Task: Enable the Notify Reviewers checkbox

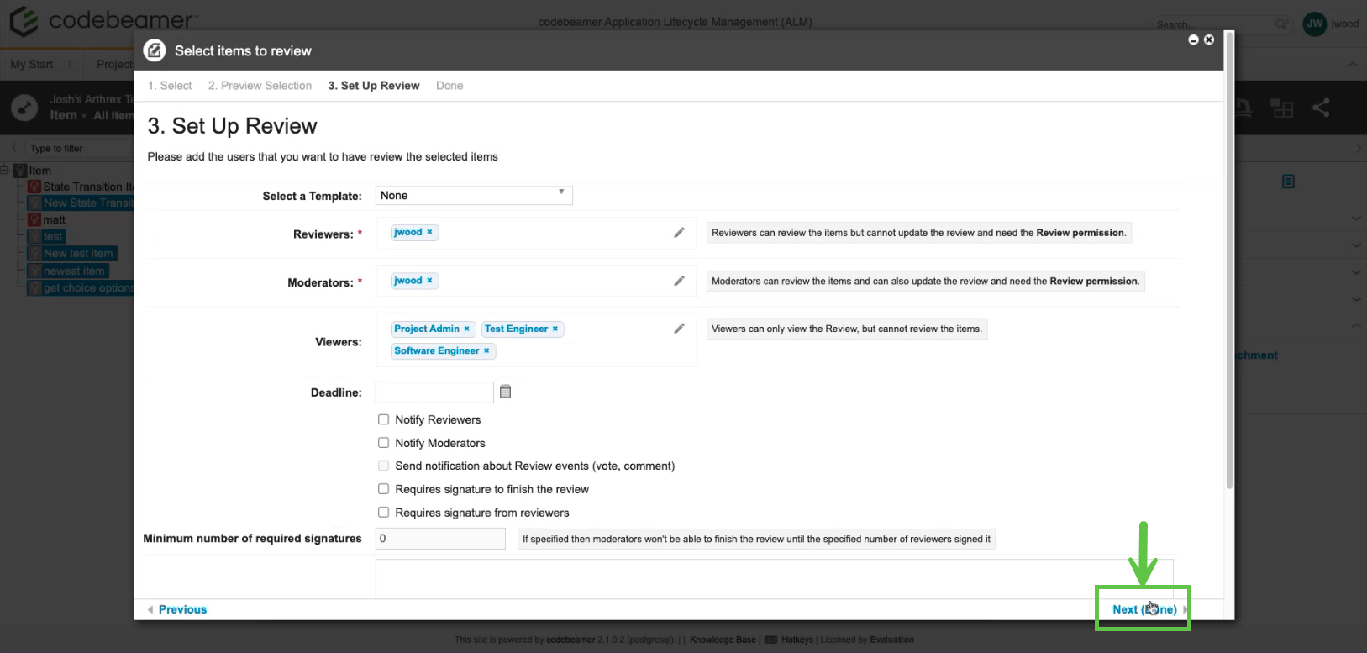Action: pyautogui.click(x=383, y=419)
